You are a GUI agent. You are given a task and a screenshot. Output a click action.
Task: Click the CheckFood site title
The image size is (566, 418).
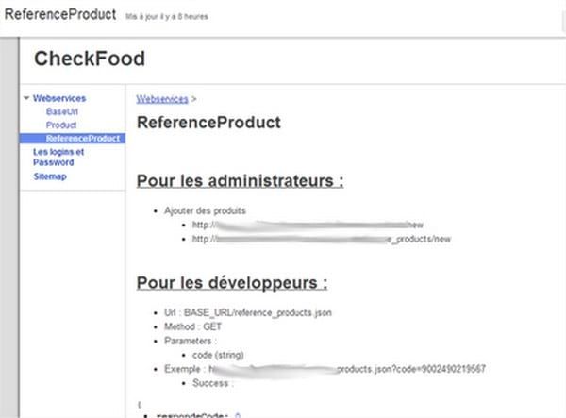[x=90, y=59]
